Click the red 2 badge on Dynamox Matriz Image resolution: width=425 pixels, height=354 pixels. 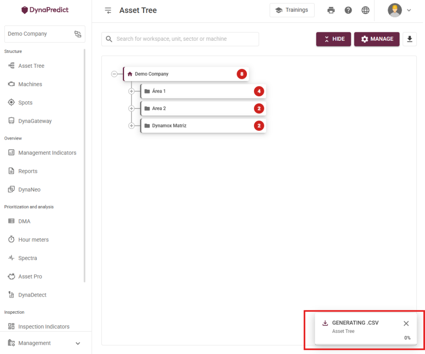coord(259,126)
